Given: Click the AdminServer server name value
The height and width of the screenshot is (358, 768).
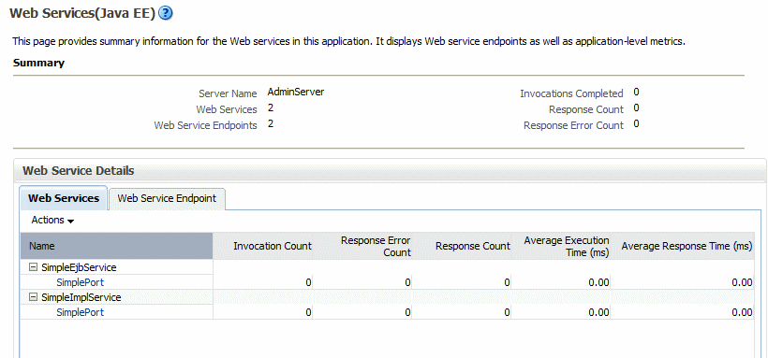Looking at the screenshot, I should click(x=296, y=92).
